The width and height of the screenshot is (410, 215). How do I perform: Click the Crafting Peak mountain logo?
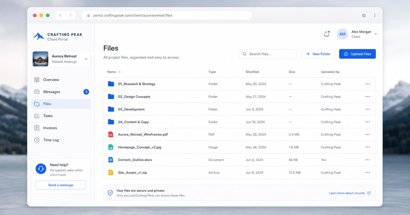pyautogui.click(x=39, y=36)
